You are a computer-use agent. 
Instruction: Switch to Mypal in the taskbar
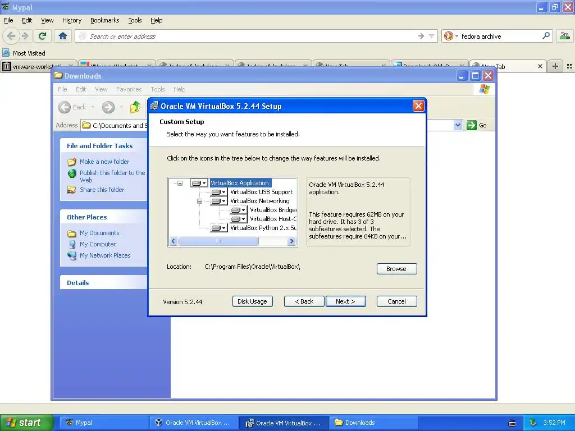(103, 423)
